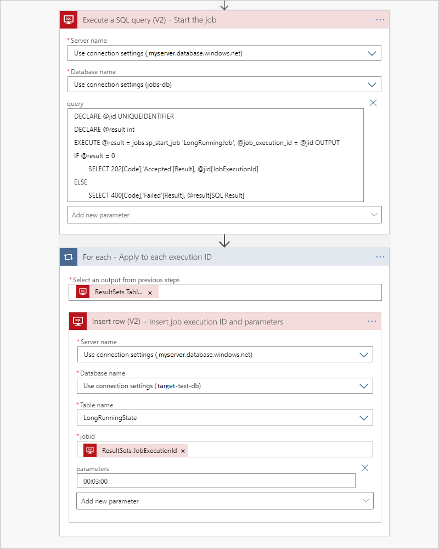Viewport: 439px width, 549px height.
Task: Expand Server name dropdown in Execute SQL query
Action: click(x=372, y=53)
